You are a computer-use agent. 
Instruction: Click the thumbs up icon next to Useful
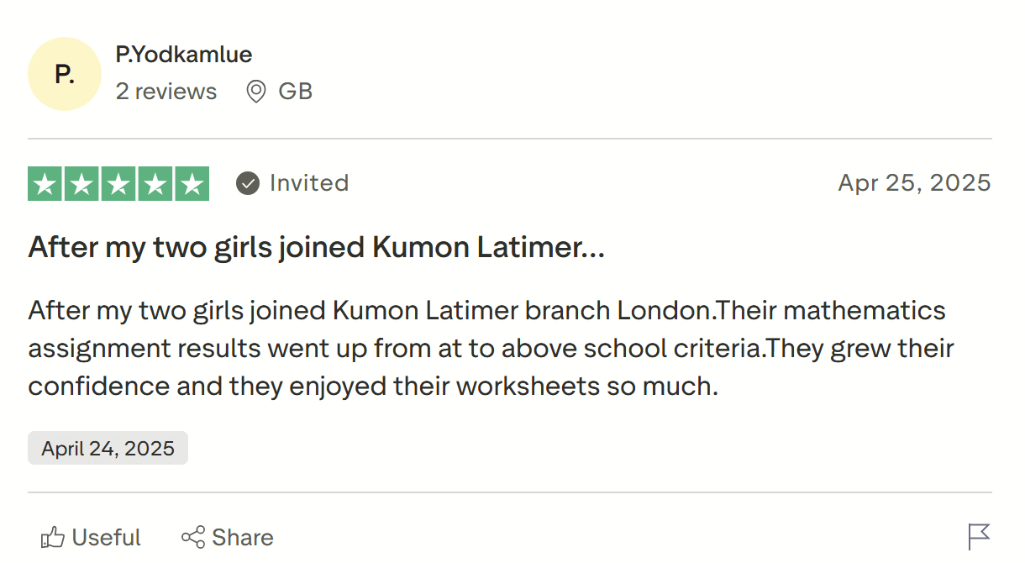click(x=53, y=536)
